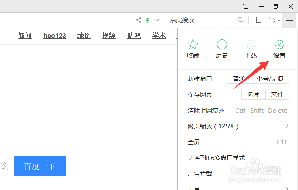
Task: Open the 贴吧 link
Action: (x=134, y=36)
